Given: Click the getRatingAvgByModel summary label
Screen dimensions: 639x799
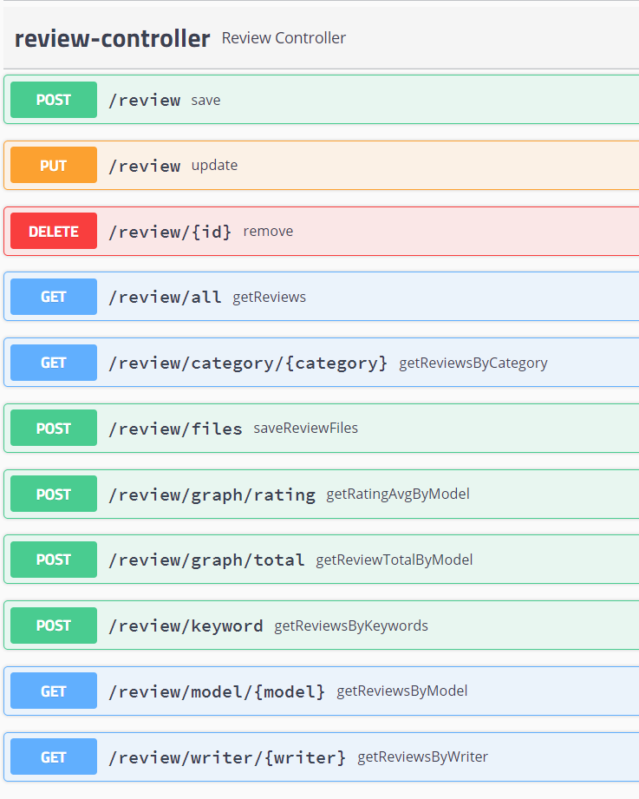Looking at the screenshot, I should coord(398,494).
